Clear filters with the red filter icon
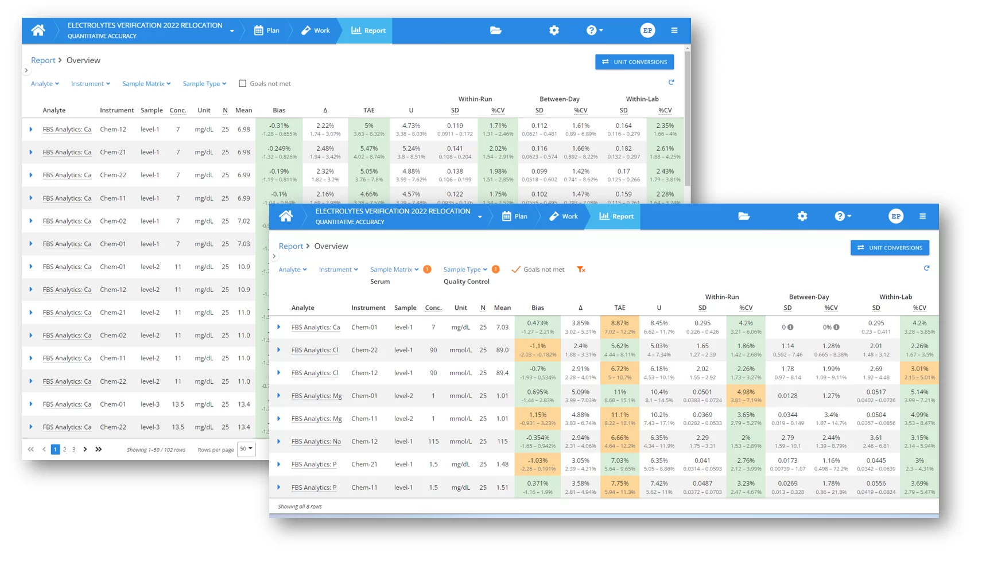The width and height of the screenshot is (982, 561). pos(581,270)
